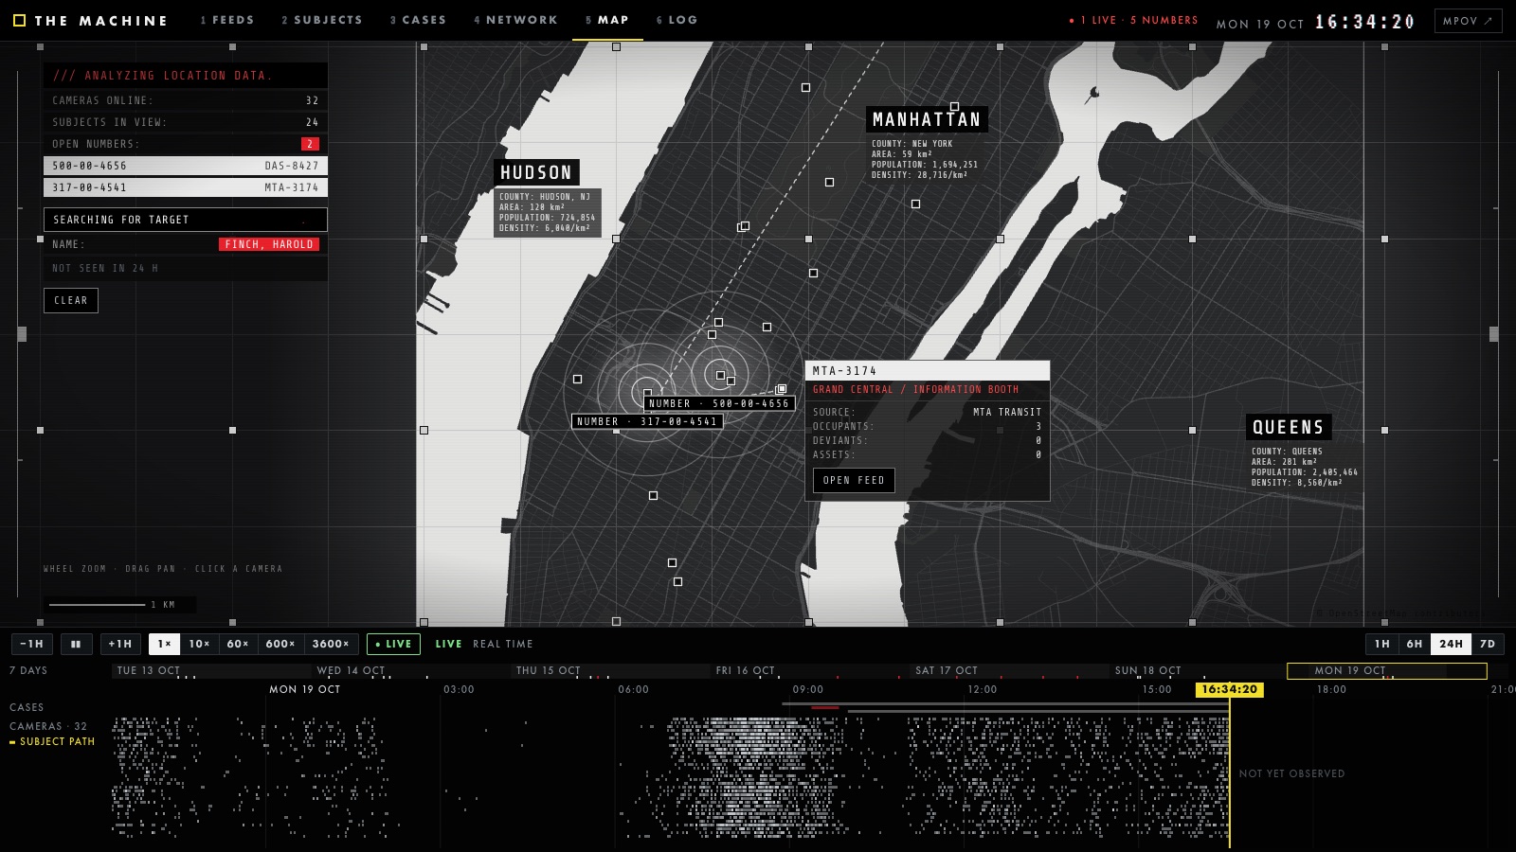Set playback speed to 600×

280,644
